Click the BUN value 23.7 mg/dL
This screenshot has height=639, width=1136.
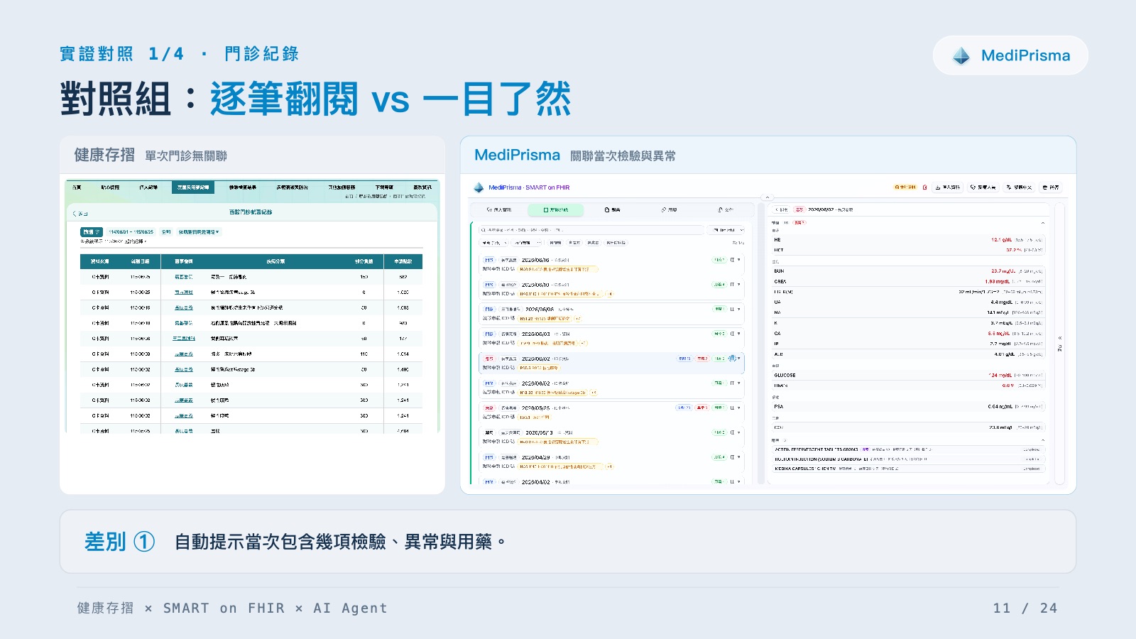click(1003, 271)
